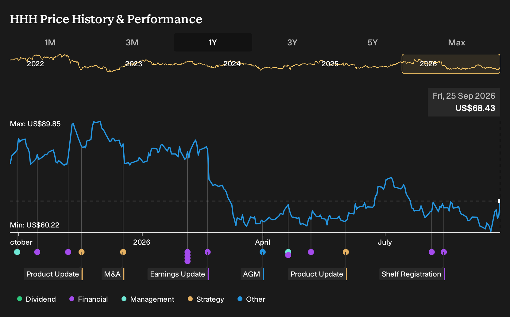
Task: Click the US$68.43 price in the tooltip
Action: point(475,108)
